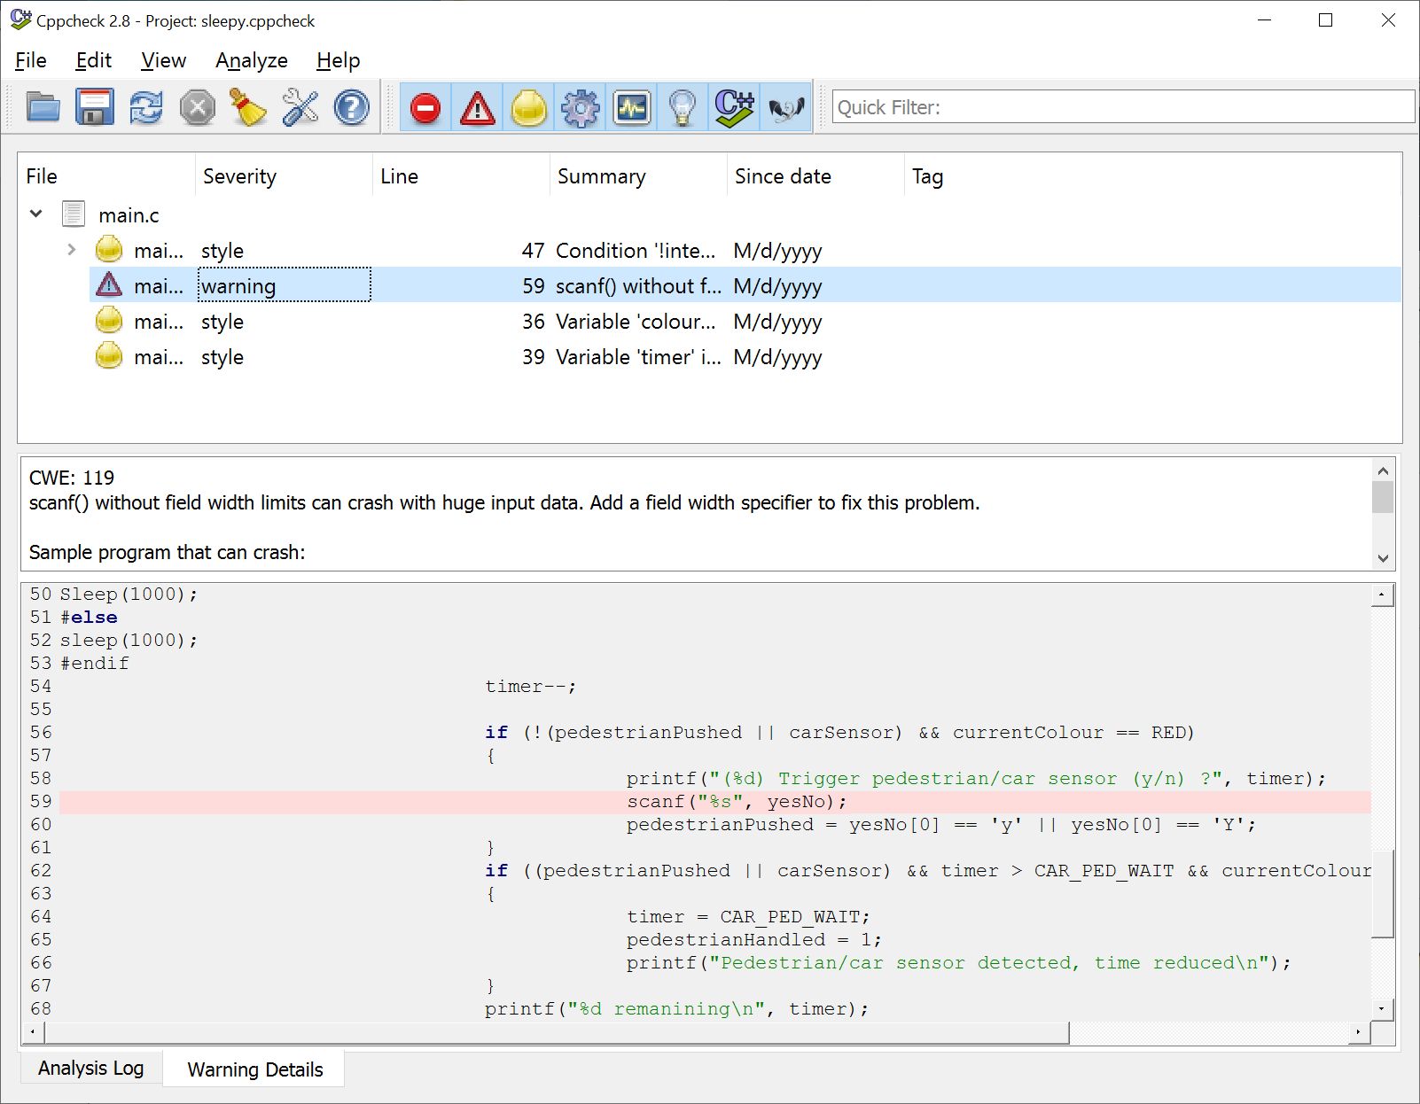Open the View menu
1420x1104 pixels.
[x=164, y=60]
